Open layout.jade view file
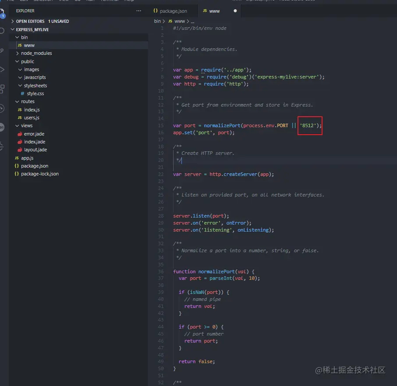This screenshot has width=397, height=386. pyautogui.click(x=78, y=150)
